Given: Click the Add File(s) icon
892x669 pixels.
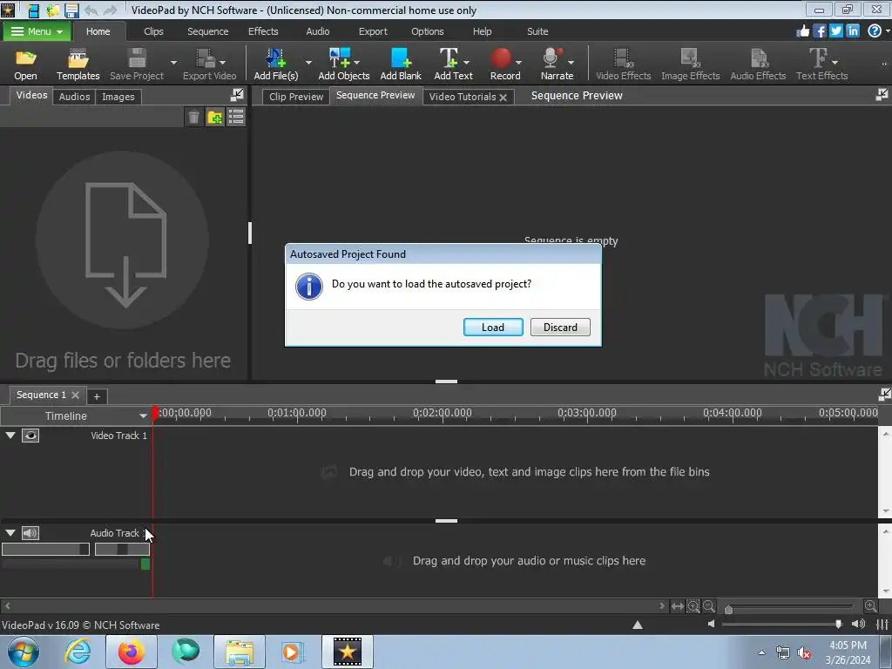Looking at the screenshot, I should click(x=275, y=58).
